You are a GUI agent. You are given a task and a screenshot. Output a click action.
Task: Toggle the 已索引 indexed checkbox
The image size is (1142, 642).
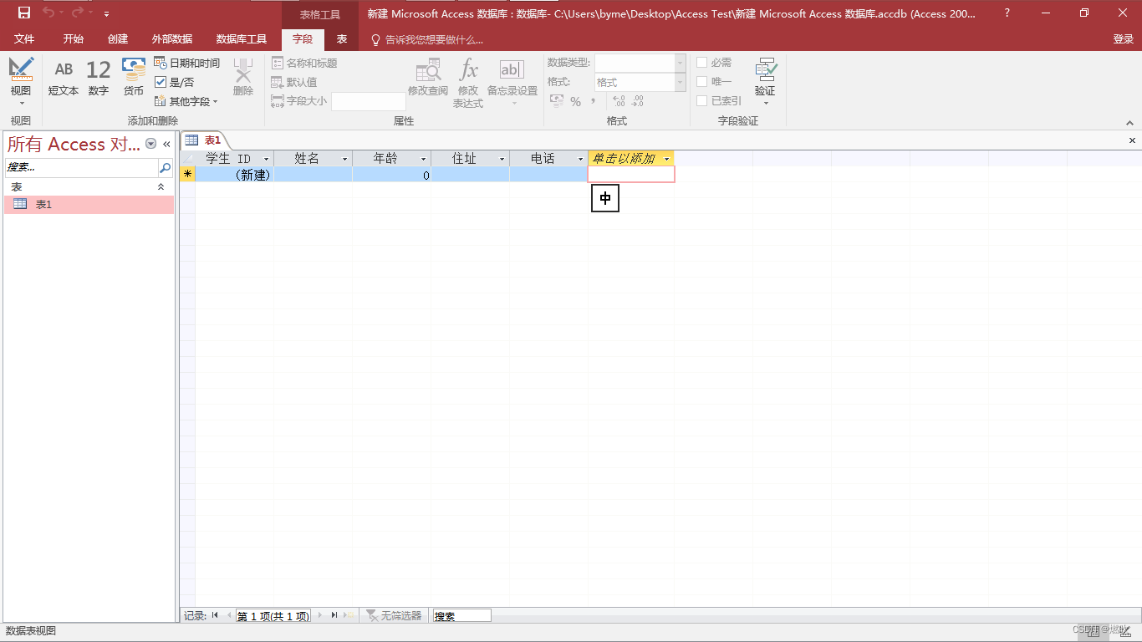pyautogui.click(x=702, y=100)
